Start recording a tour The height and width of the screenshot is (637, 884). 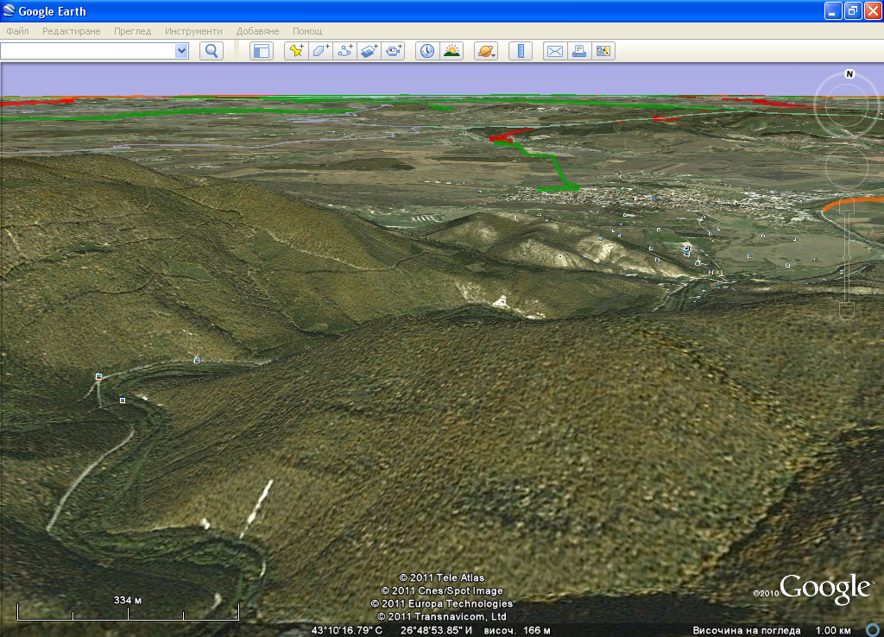click(x=395, y=51)
